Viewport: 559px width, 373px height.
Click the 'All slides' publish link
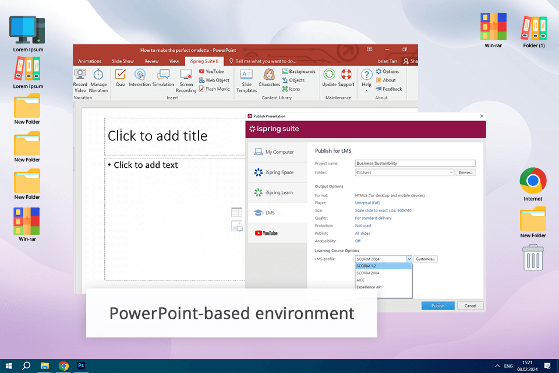point(363,234)
